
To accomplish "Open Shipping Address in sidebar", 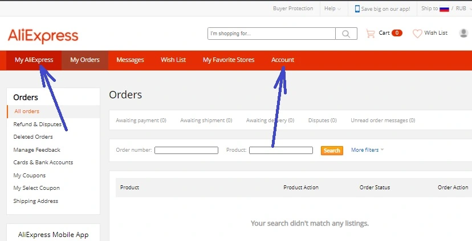I will tap(36, 201).
